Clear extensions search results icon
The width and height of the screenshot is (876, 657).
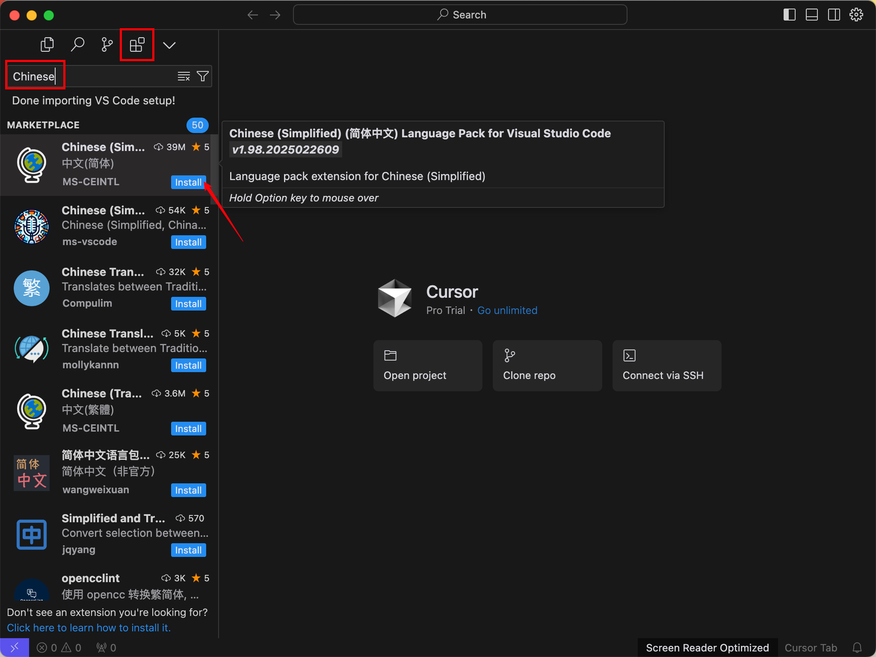[183, 77]
